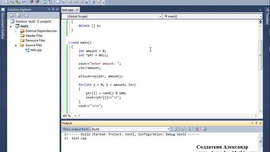Click the Uncomment Lines toolbar icon
This screenshot has height=152, width=270.
pos(51,2)
